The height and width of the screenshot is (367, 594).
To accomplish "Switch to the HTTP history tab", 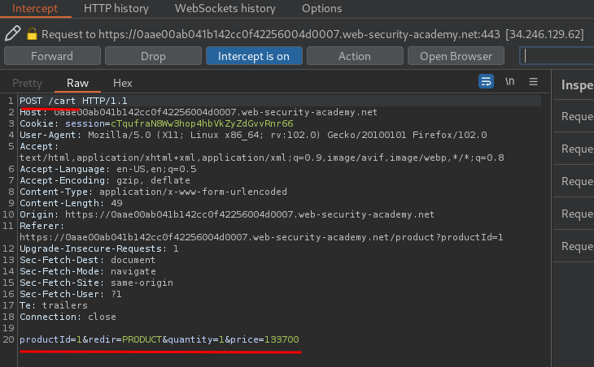I will (116, 8).
